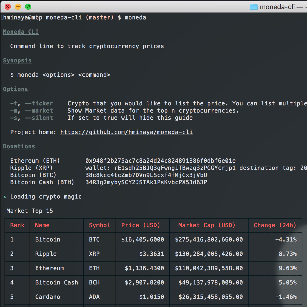Click the Bitcoin Cash address 34R3g2my...
The image size is (307, 307).
146,182
